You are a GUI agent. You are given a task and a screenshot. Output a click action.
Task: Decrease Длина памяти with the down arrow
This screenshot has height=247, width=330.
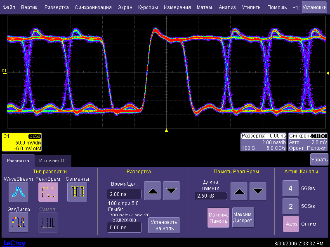point(259,191)
